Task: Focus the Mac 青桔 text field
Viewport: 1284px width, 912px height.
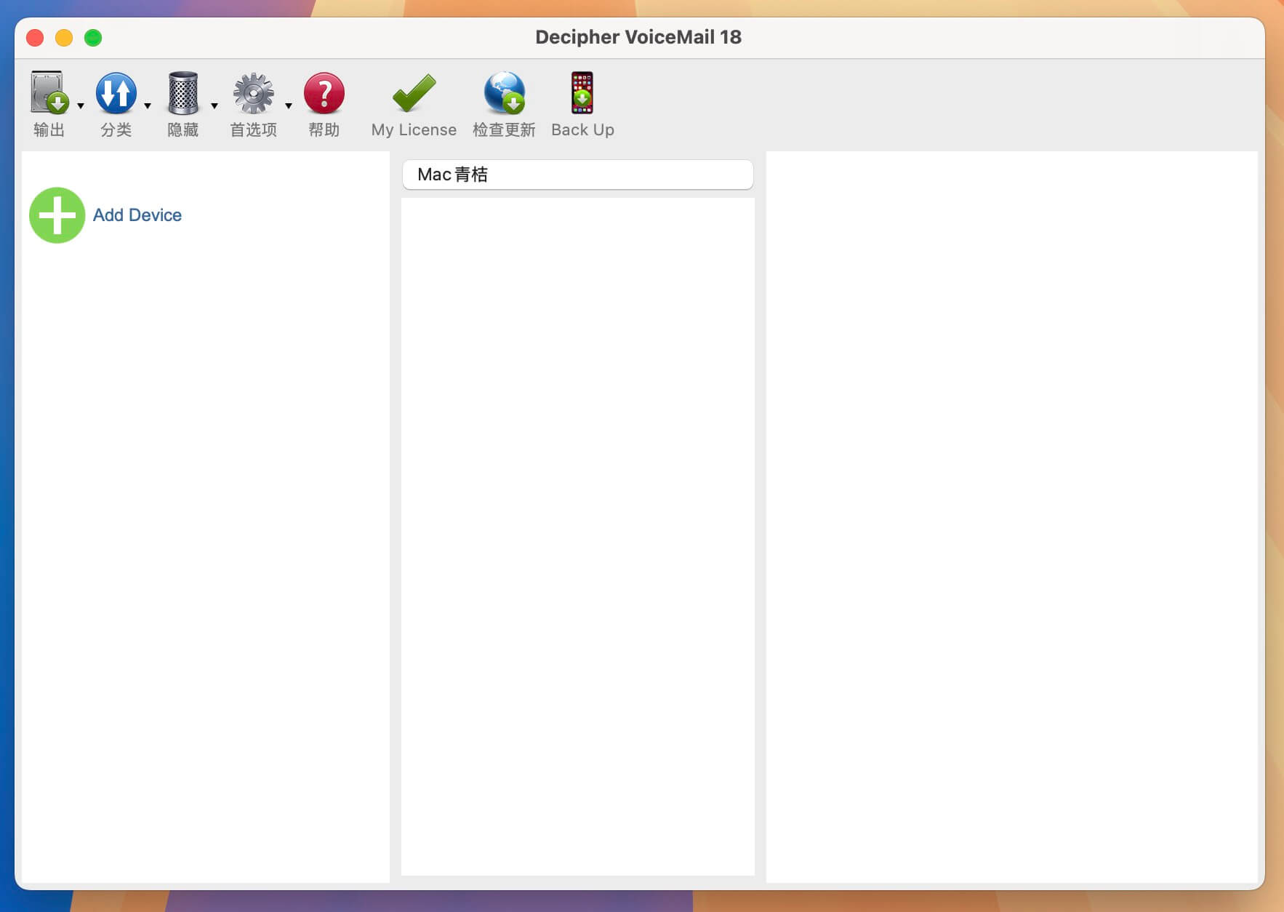Action: pos(577,175)
